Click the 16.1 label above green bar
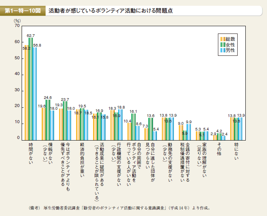The width and height of the screenshot is (267, 216). [133, 112]
